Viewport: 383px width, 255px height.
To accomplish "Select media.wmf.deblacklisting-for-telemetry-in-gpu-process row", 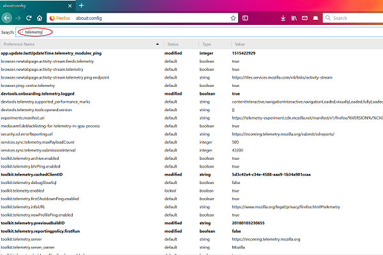I will click(x=191, y=126).
